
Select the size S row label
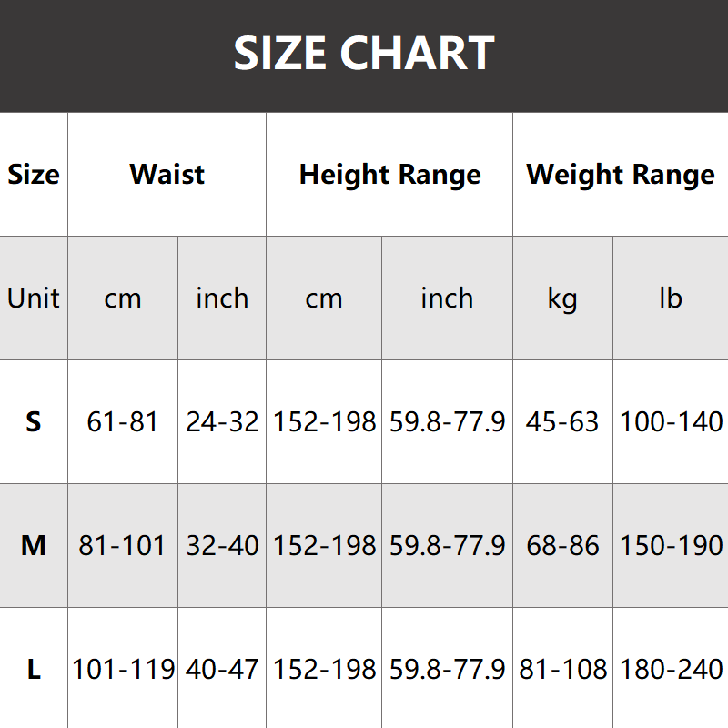tap(34, 422)
